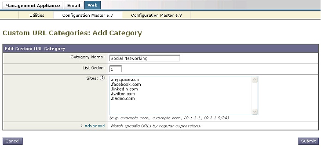
Task: Select the Web tab
Action: pos(92,5)
